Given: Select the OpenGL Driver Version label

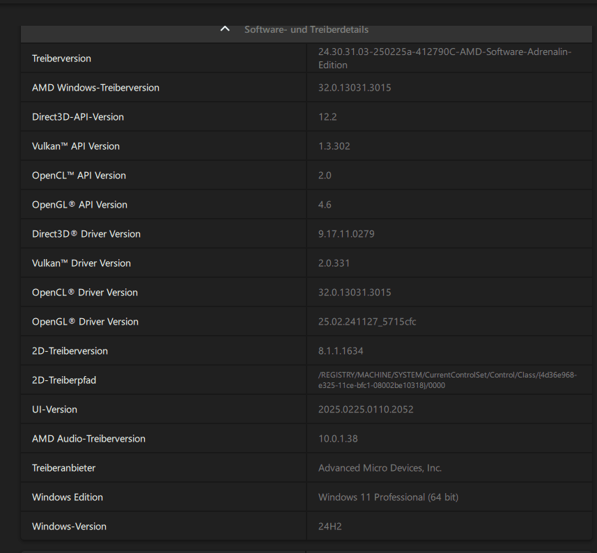Looking at the screenshot, I should click(85, 322).
